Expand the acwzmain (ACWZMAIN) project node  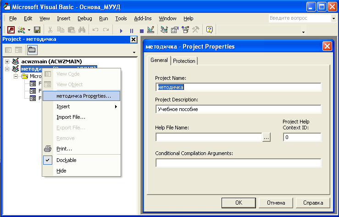click(7, 61)
